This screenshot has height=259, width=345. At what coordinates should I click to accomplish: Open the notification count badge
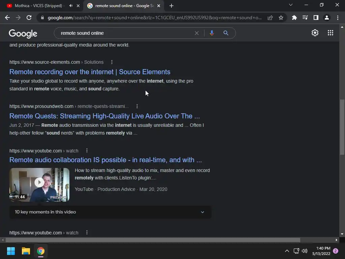(336, 251)
